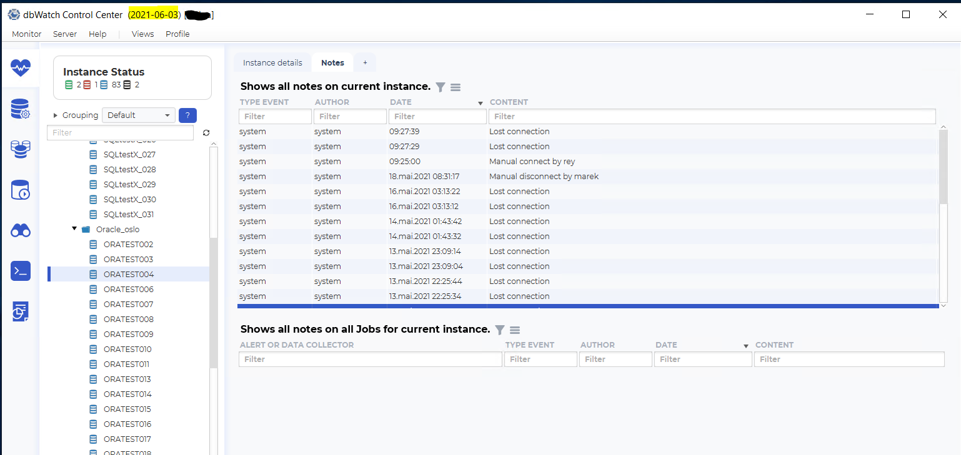The height and width of the screenshot is (455, 961).
Task: Open hamburger menu for Jobs notes
Action: click(515, 330)
